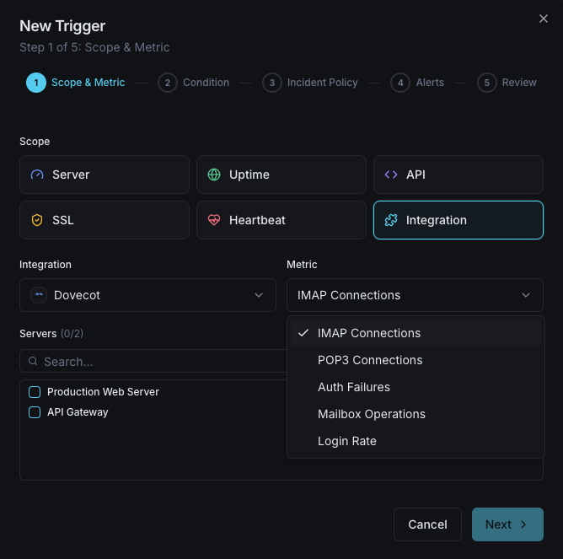Open the Dovecot integration dropdown
563x559 pixels.
147,295
